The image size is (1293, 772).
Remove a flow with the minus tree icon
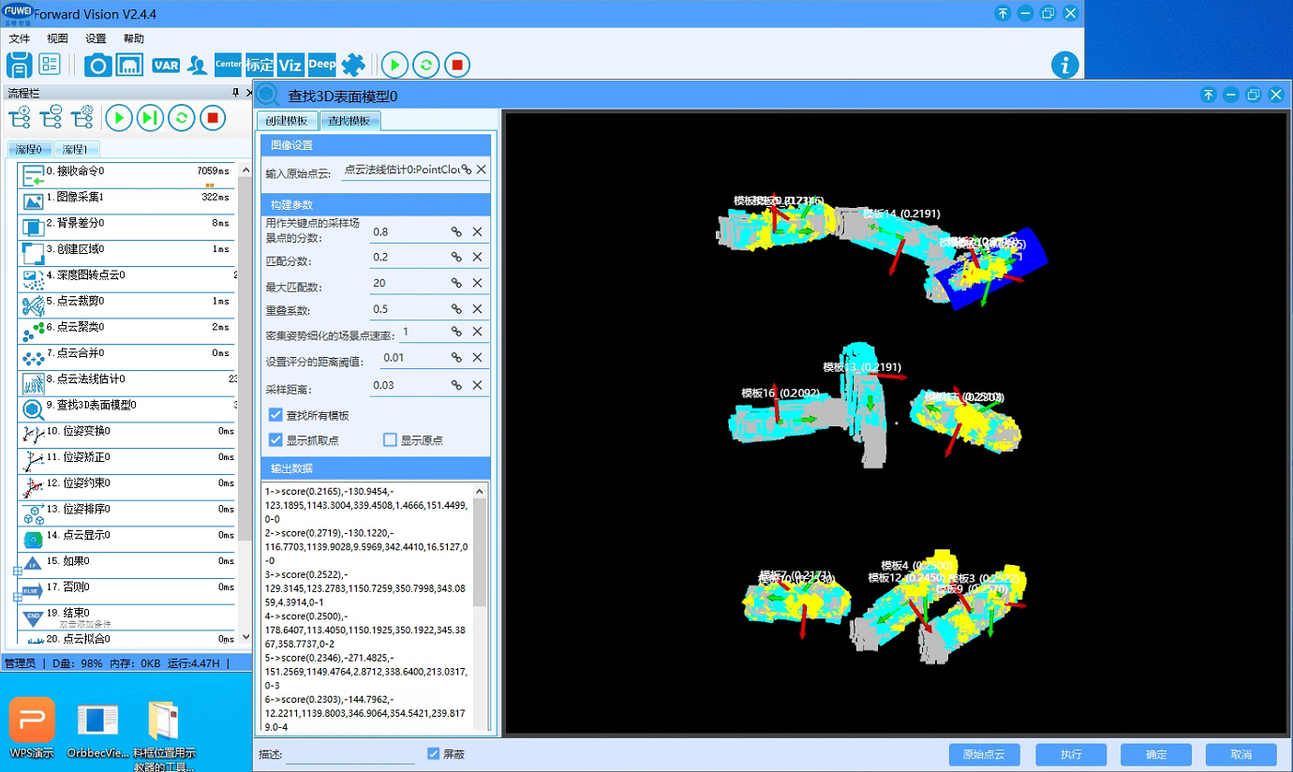pos(51,117)
